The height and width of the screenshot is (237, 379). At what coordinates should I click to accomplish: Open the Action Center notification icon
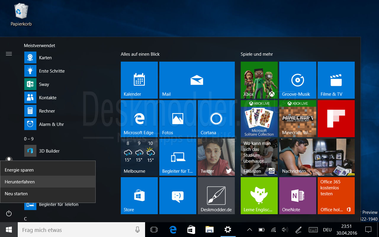[368, 230]
